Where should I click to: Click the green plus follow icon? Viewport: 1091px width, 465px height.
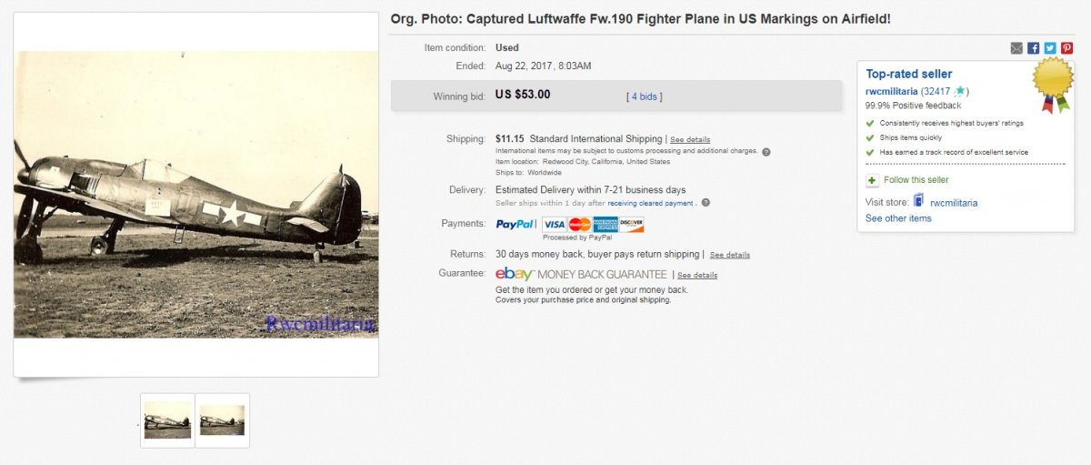pos(872,180)
